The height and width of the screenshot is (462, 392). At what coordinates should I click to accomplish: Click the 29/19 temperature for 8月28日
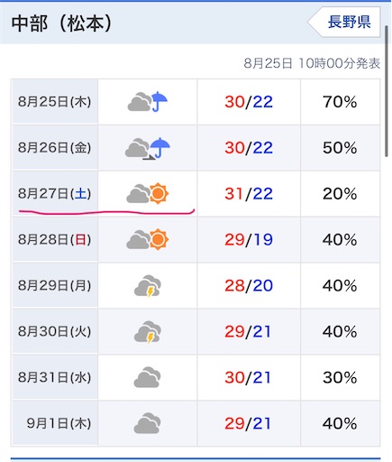point(249,240)
